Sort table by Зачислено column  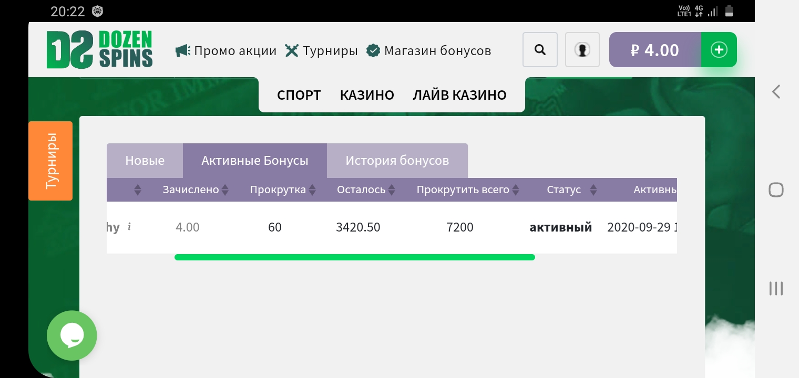[196, 190]
